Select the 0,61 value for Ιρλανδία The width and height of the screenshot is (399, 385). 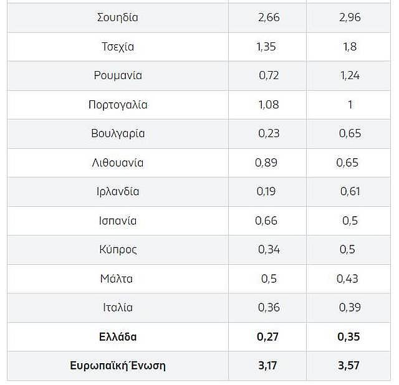pos(350,191)
